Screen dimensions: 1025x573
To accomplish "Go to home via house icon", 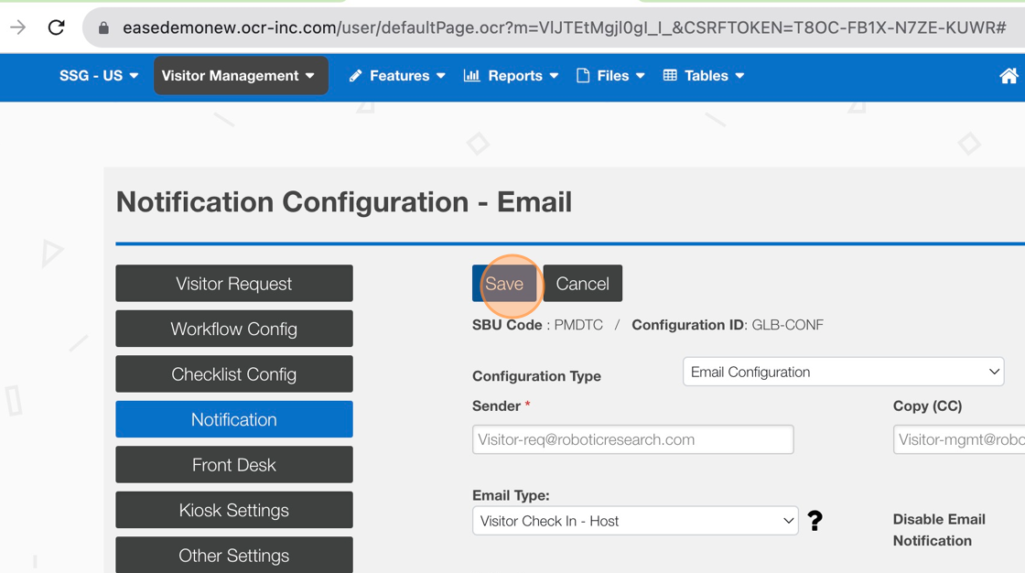I will 1008,77.
